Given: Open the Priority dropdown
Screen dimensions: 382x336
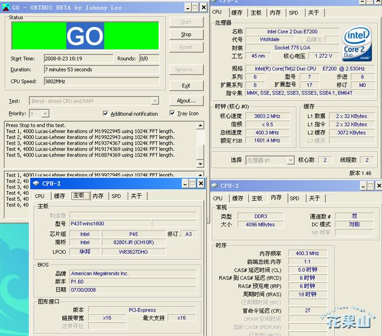Looking at the screenshot, I should pos(45,114).
